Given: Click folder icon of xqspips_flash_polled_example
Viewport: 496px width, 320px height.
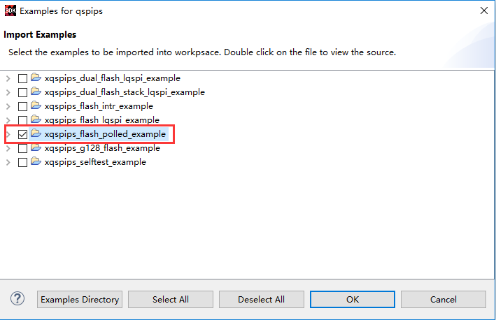Looking at the screenshot, I should click(36, 133).
